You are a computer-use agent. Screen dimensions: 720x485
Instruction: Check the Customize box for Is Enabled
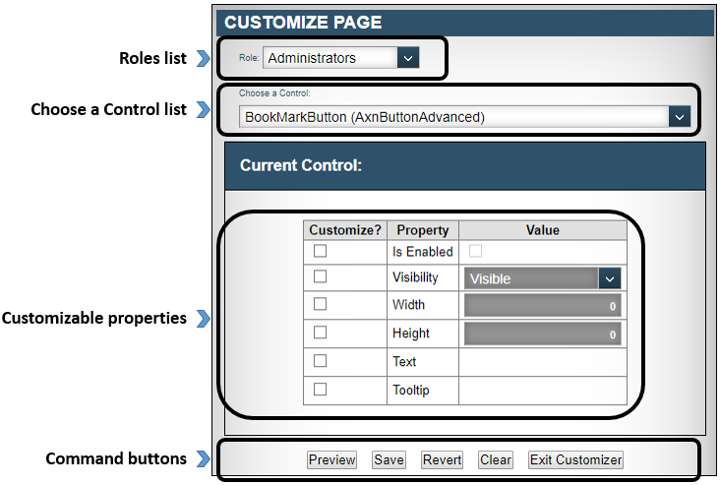pyautogui.click(x=320, y=252)
